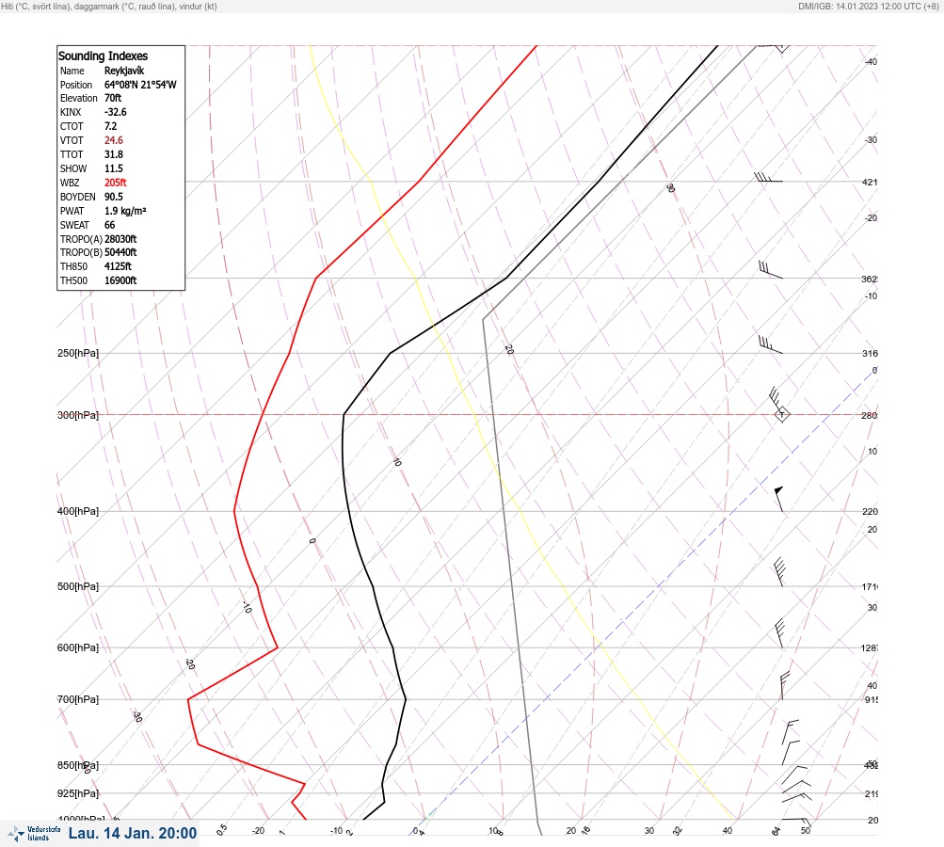This screenshot has height=847, width=944.
Task: Select the red VTOT value '24.6'
Action: (x=113, y=140)
